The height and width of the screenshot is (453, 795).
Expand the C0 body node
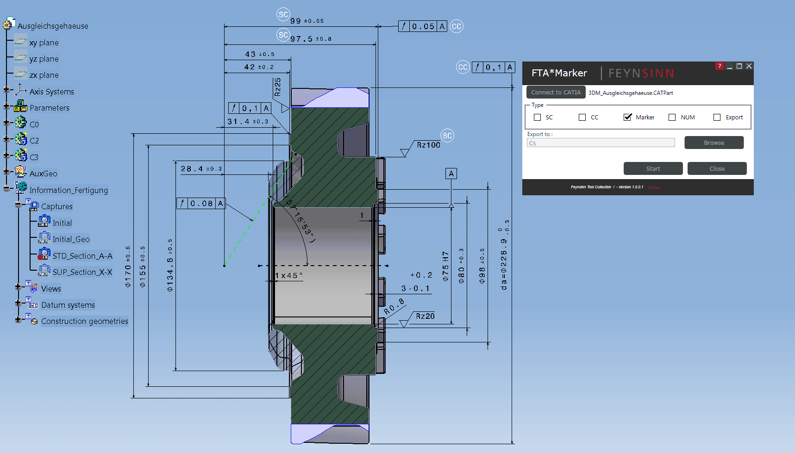click(6, 123)
